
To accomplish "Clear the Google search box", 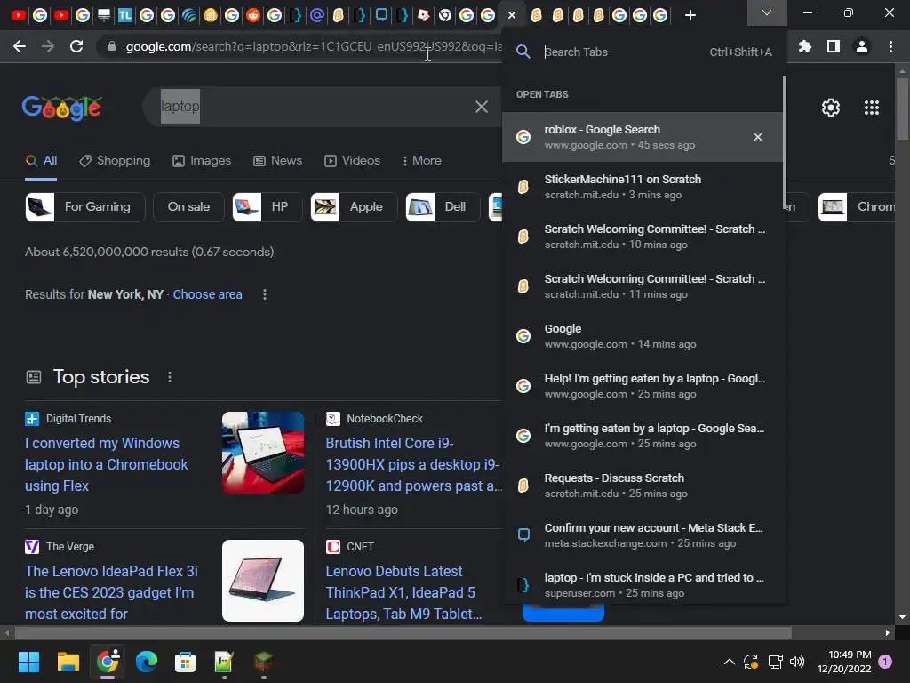I will (481, 107).
